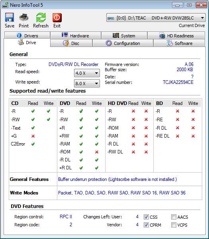The image size is (209, 239).
Task: Click the BD -RE DL write cross
Action: [193, 136]
